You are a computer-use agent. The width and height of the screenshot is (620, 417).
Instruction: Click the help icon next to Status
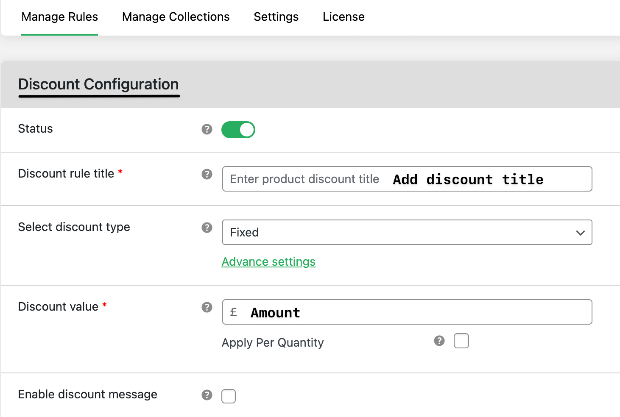(207, 129)
